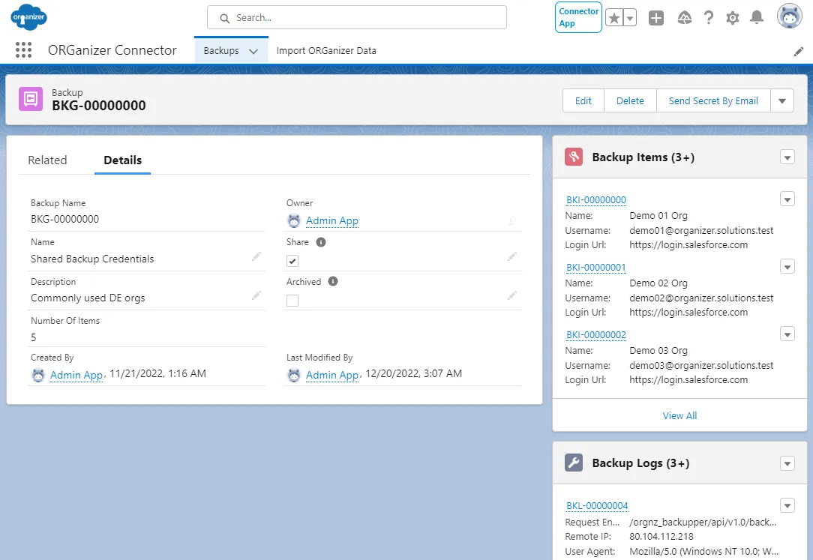Click the demo01@organizer.solutions.test username
The width and height of the screenshot is (813, 560).
[x=701, y=231]
